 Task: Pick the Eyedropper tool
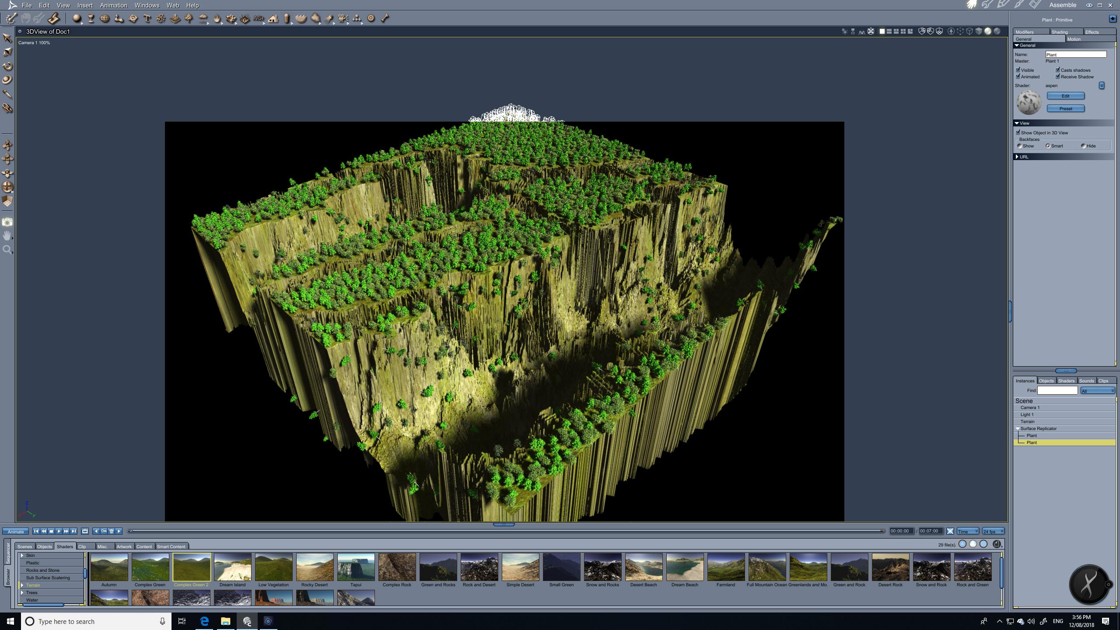[x=7, y=94]
